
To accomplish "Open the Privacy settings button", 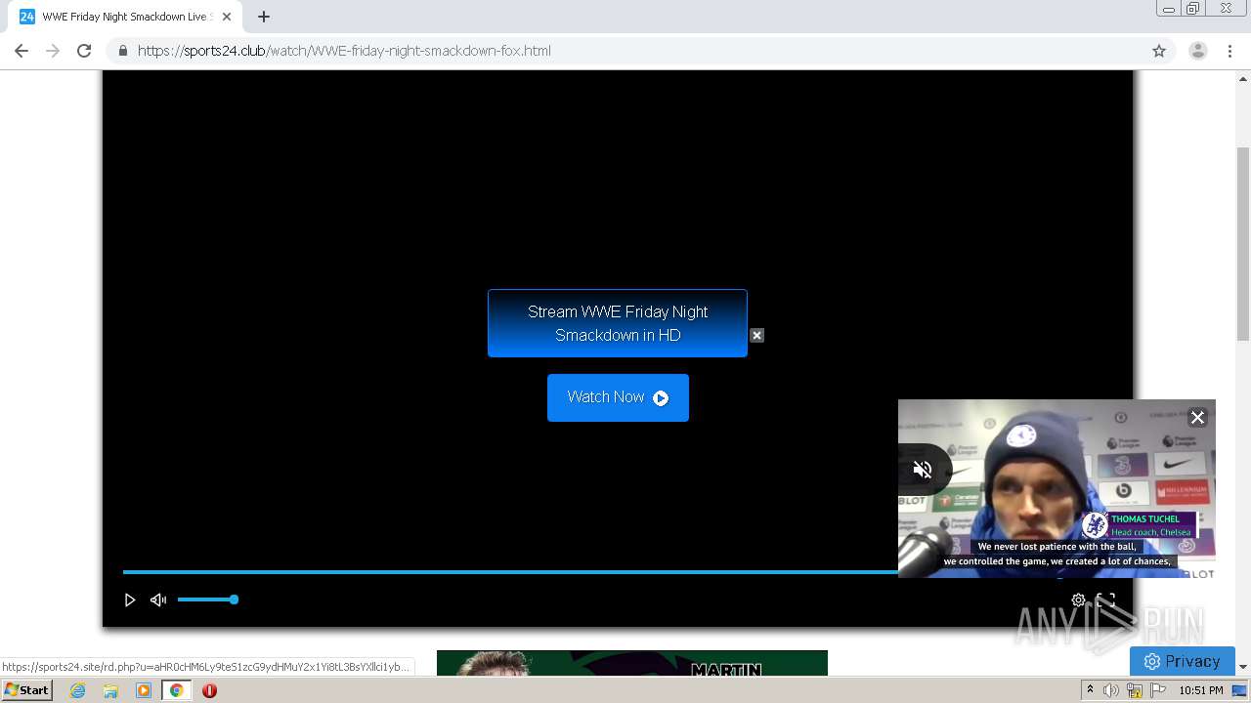I will [x=1183, y=661].
